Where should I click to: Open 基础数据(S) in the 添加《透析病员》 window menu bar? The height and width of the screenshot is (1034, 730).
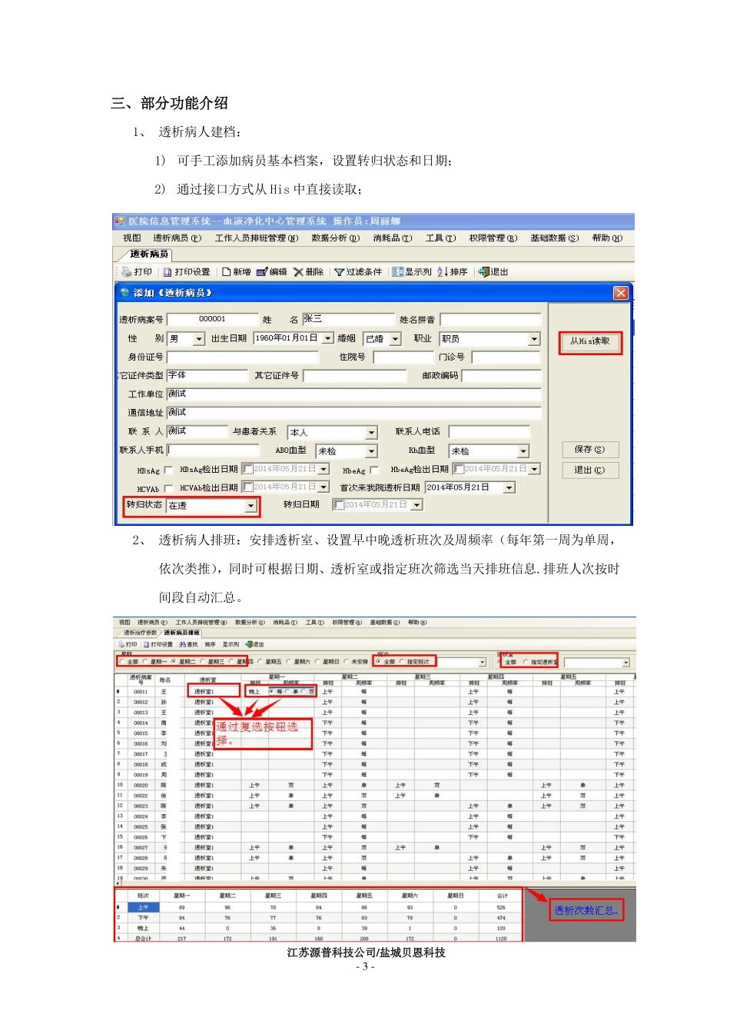pos(555,238)
